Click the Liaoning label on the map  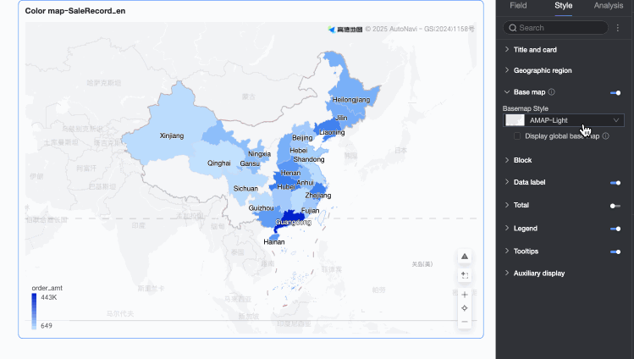pos(332,132)
